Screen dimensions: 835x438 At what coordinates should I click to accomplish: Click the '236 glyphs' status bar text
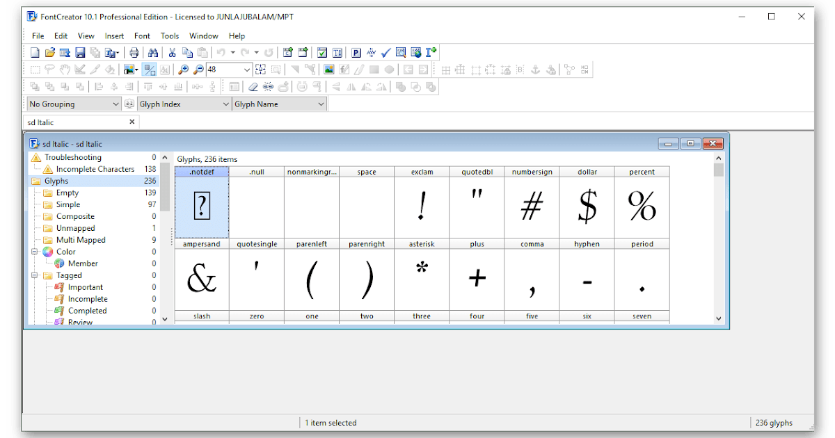click(x=774, y=423)
